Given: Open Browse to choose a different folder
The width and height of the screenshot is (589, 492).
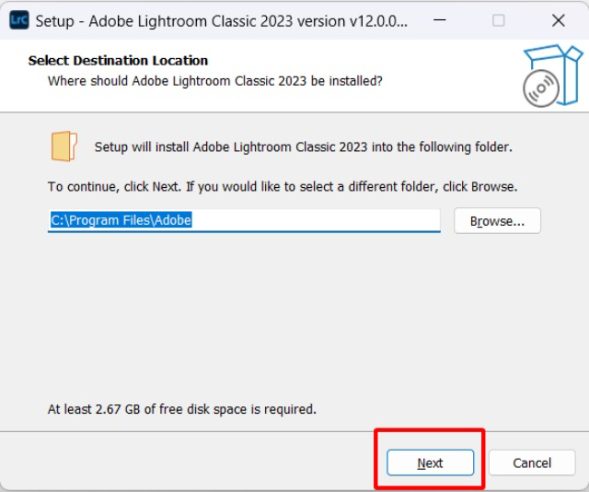Looking at the screenshot, I should pos(497,221).
